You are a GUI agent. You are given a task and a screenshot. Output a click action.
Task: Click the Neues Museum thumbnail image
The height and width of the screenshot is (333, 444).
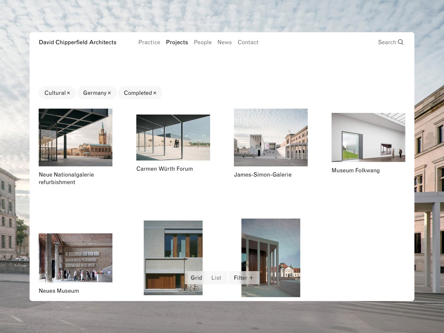pyautogui.click(x=75, y=258)
